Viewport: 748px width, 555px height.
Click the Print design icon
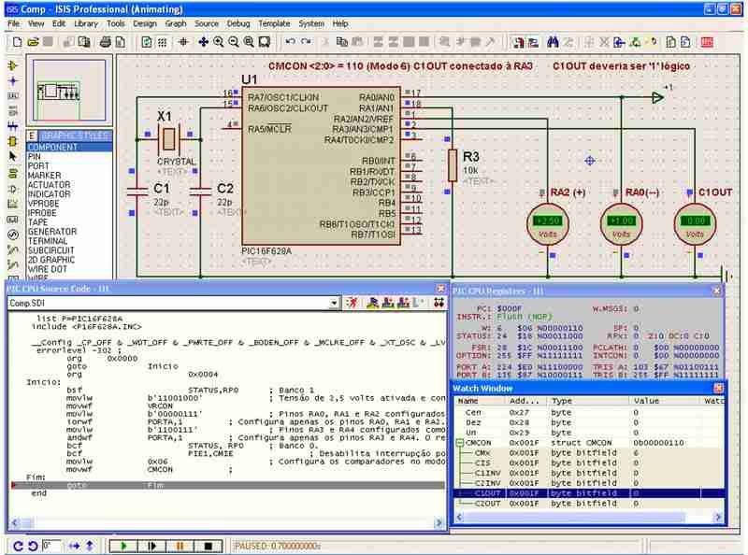(x=106, y=42)
